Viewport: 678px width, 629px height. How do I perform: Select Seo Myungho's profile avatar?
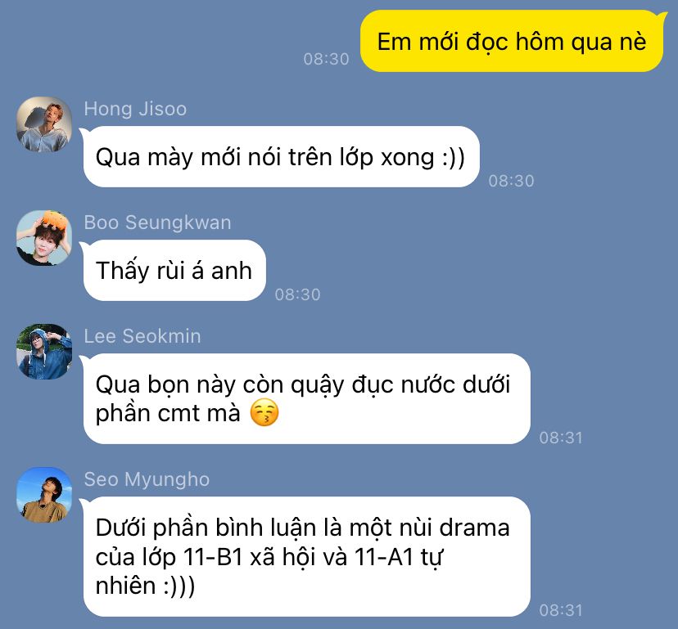(44, 495)
